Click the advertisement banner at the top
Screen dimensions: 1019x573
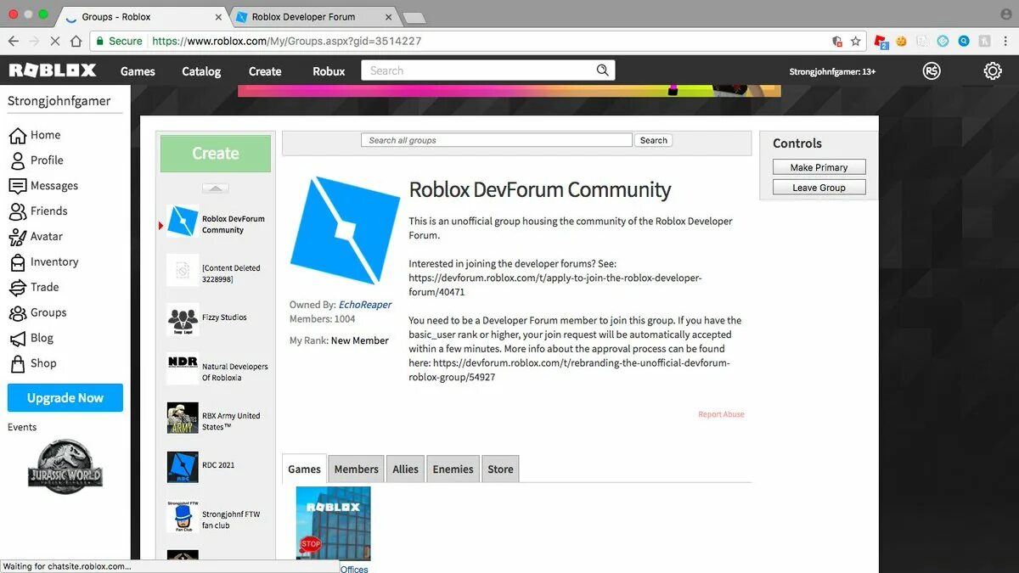tap(509, 91)
